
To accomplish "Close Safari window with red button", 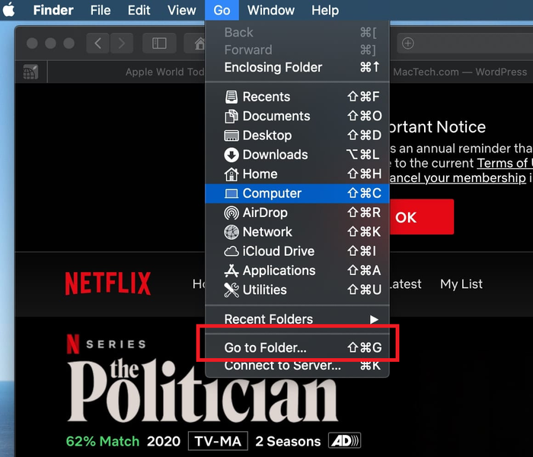I will [x=32, y=43].
